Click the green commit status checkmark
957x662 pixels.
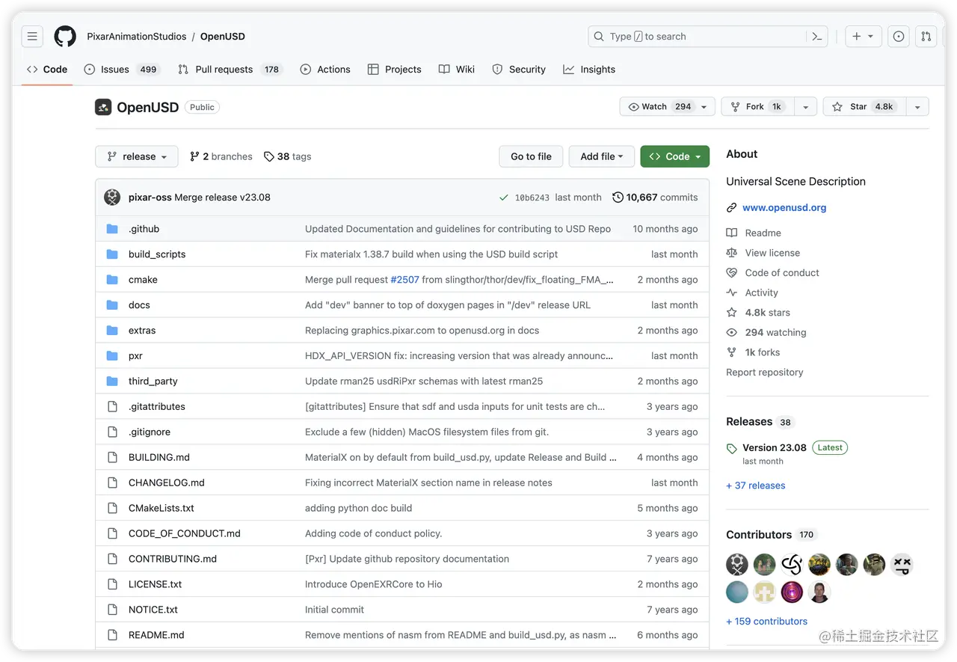click(x=504, y=197)
